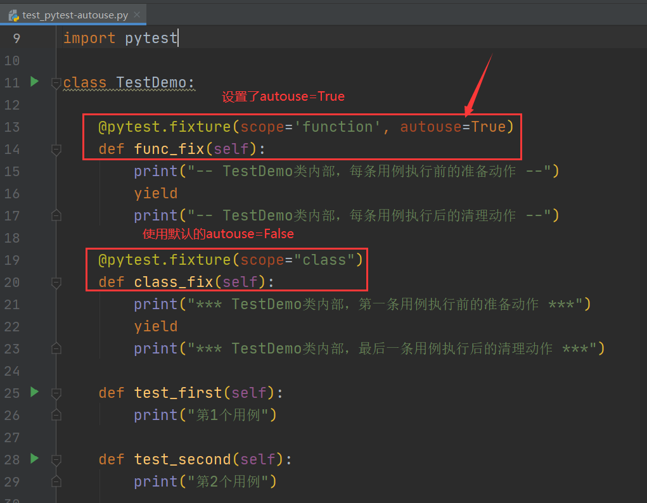Click the run icon beside test_first
The image size is (647, 503).
coord(35,392)
